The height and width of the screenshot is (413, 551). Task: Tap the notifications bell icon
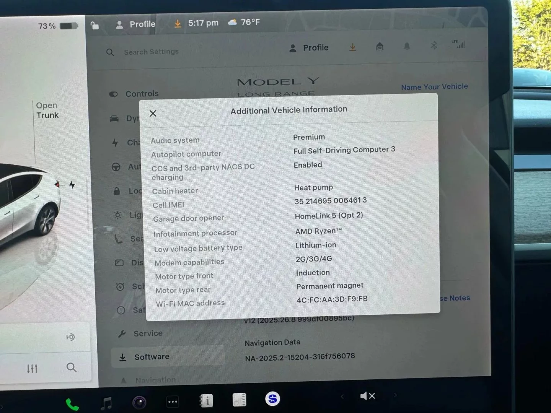407,46
